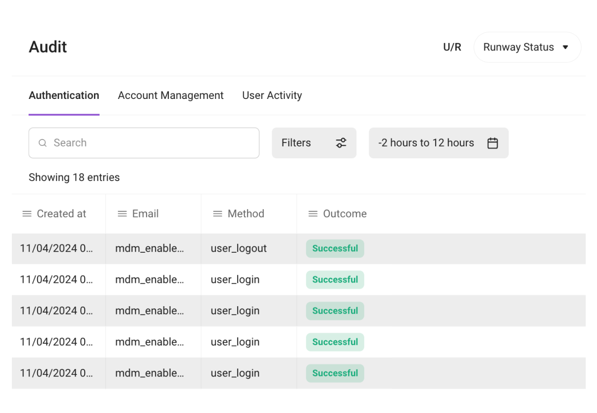Click the search magnifier icon
Viewport: 597px width, 413px height.
tap(43, 143)
